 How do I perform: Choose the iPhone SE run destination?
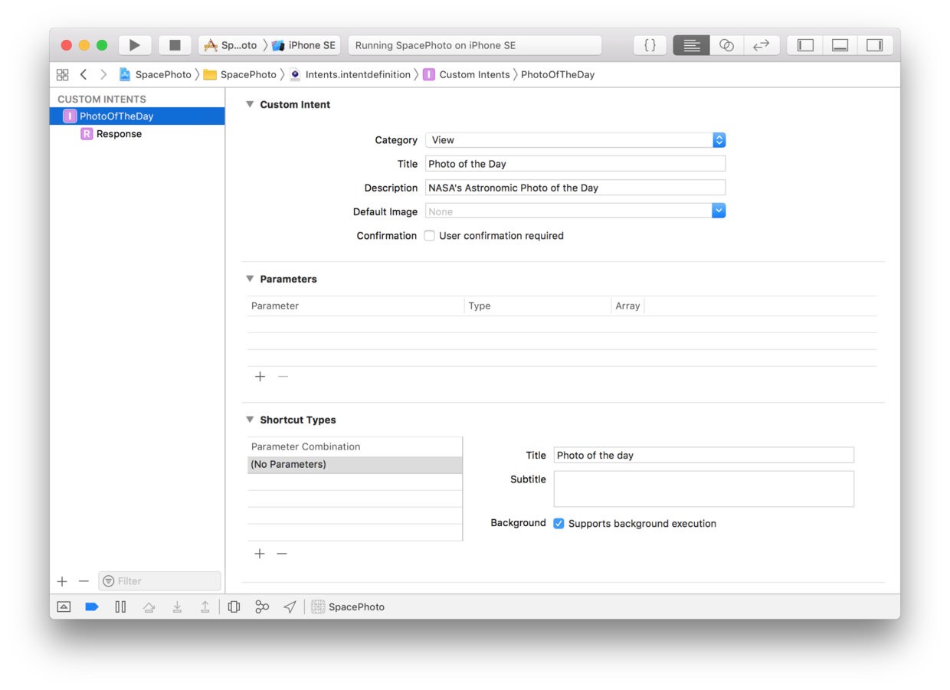(x=304, y=45)
